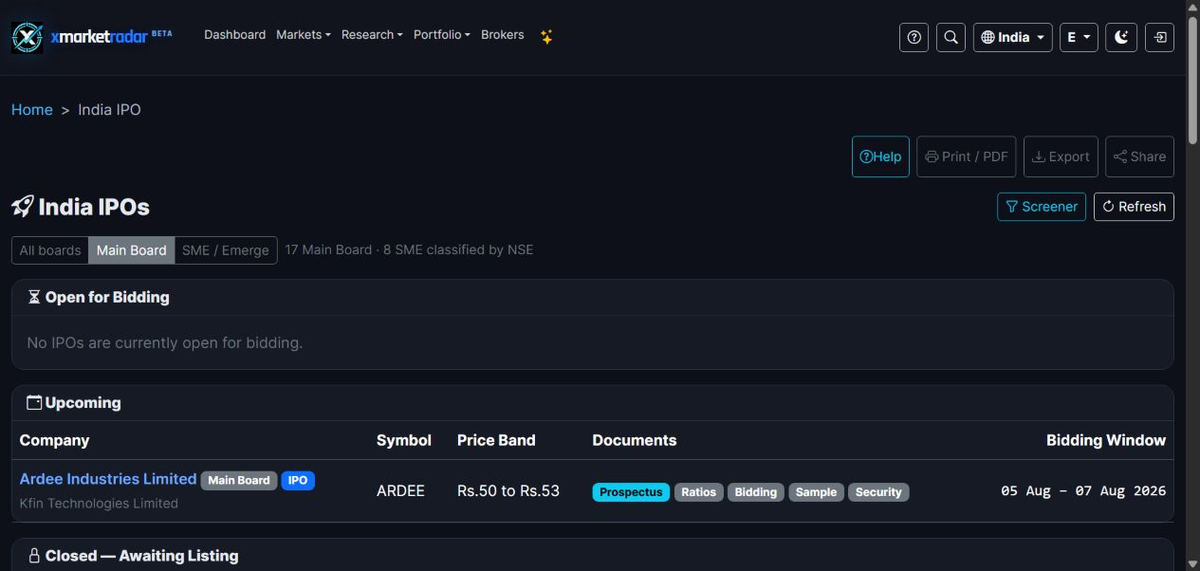This screenshot has height=571, width=1200.
Task: Open the E language dropdown
Action: point(1079,37)
